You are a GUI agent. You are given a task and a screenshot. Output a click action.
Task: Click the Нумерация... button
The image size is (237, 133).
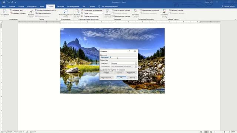point(131,73)
